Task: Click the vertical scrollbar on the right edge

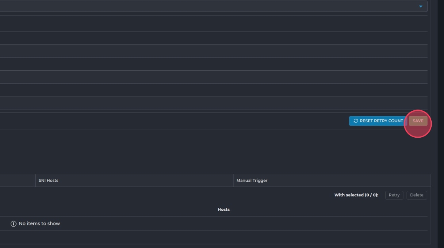Action: (440, 119)
